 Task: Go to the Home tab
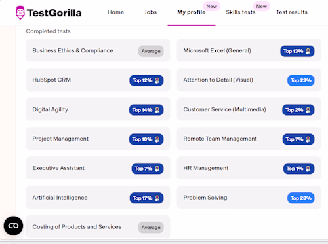click(x=115, y=12)
